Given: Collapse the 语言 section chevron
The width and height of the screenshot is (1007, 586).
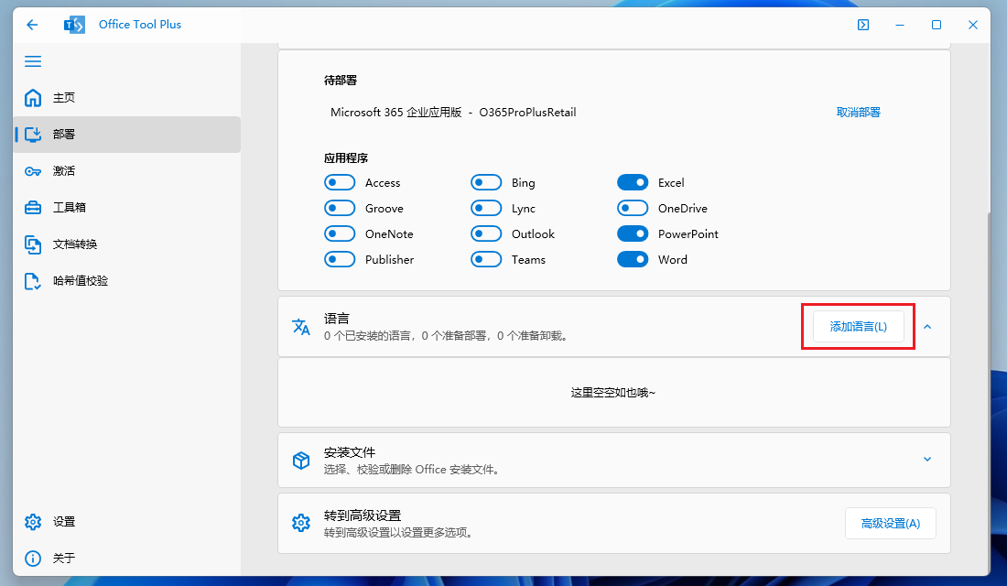Looking at the screenshot, I should pos(927,326).
